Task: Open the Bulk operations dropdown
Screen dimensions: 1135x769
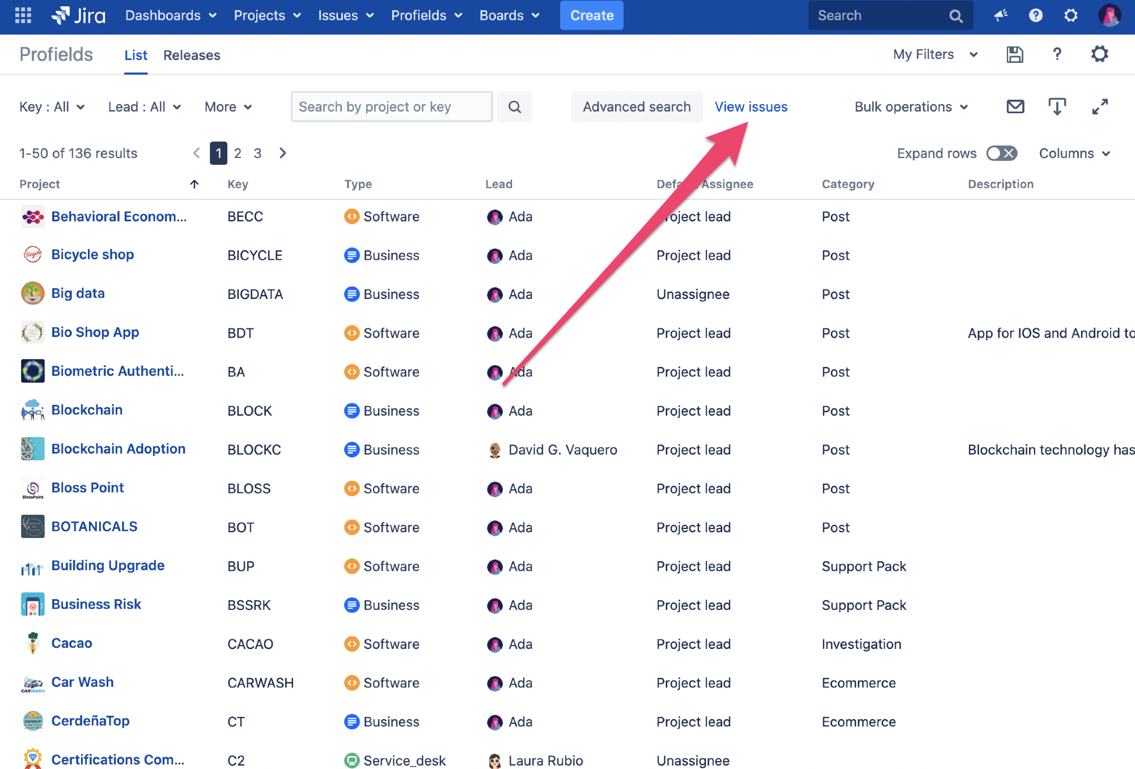Action: click(911, 106)
